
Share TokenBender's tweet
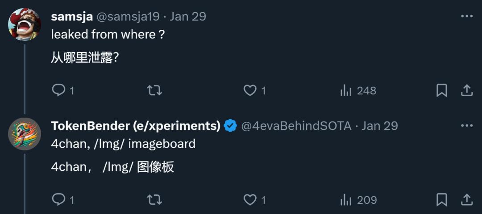pos(466,200)
